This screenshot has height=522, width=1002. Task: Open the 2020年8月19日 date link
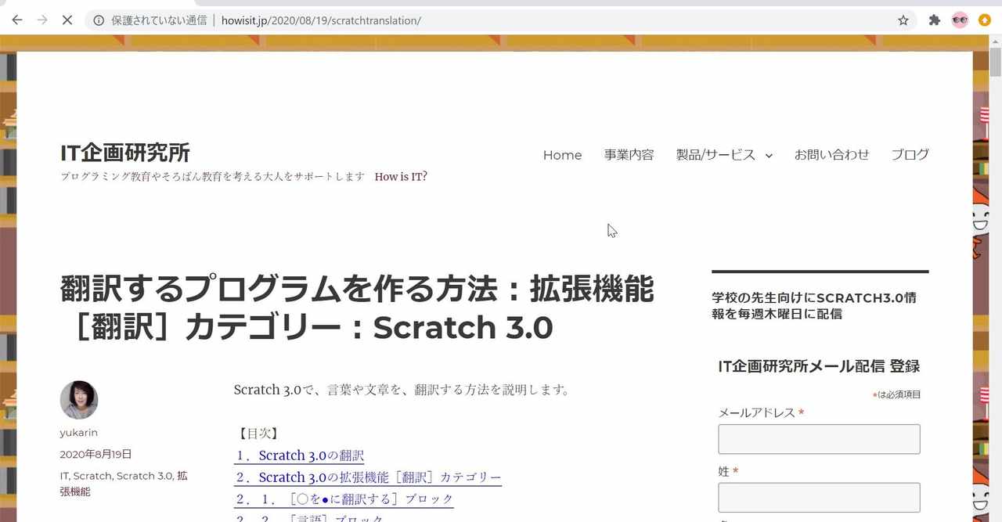click(x=96, y=455)
